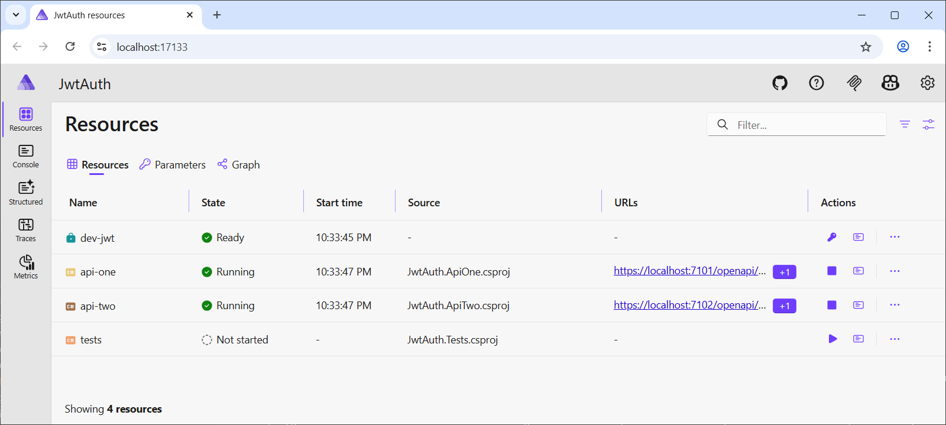View site information icon in address bar

click(x=102, y=47)
